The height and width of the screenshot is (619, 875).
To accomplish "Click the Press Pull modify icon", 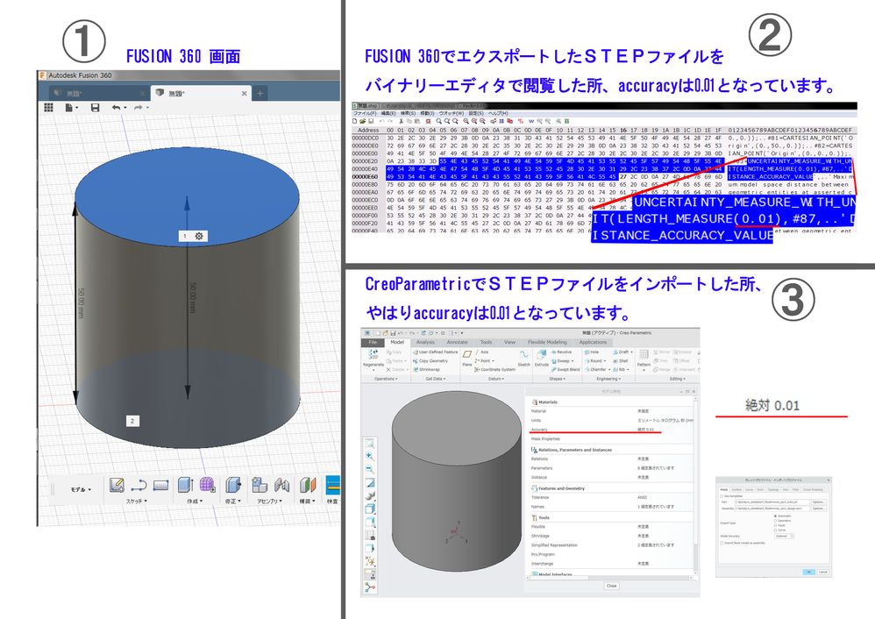I will (232, 485).
